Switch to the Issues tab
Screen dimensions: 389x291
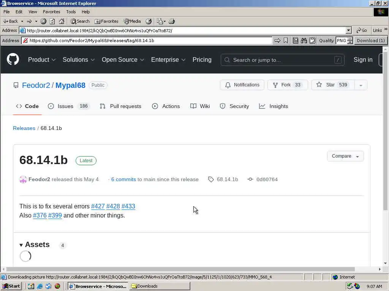click(68, 106)
